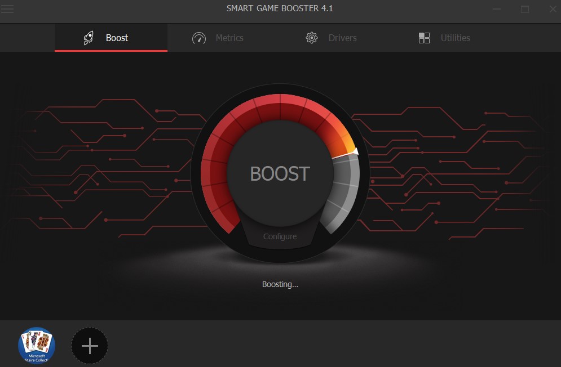Click the speedometer icon for Metrics

click(x=199, y=38)
